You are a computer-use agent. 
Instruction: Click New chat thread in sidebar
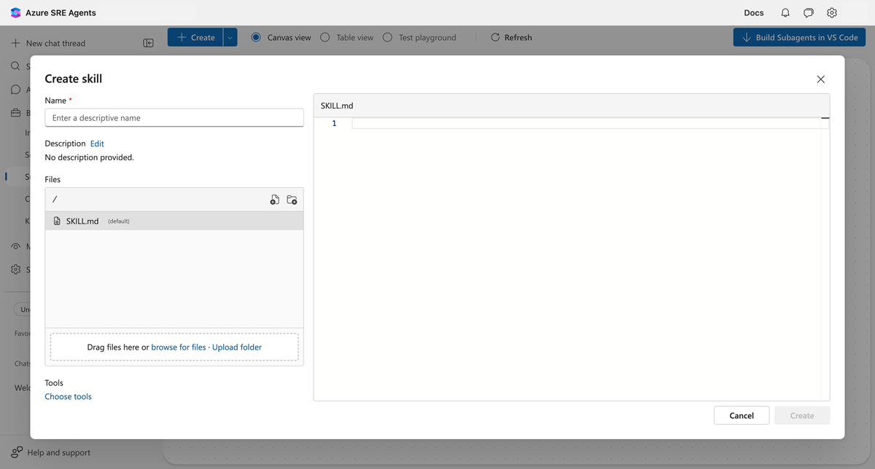pos(55,43)
